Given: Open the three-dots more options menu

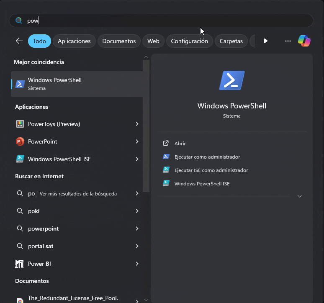Looking at the screenshot, I should point(288,41).
